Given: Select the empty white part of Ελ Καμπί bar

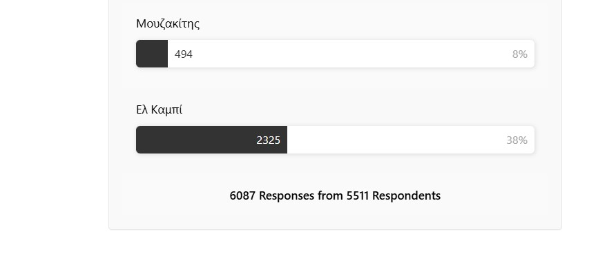Looking at the screenshot, I should 411,140.
